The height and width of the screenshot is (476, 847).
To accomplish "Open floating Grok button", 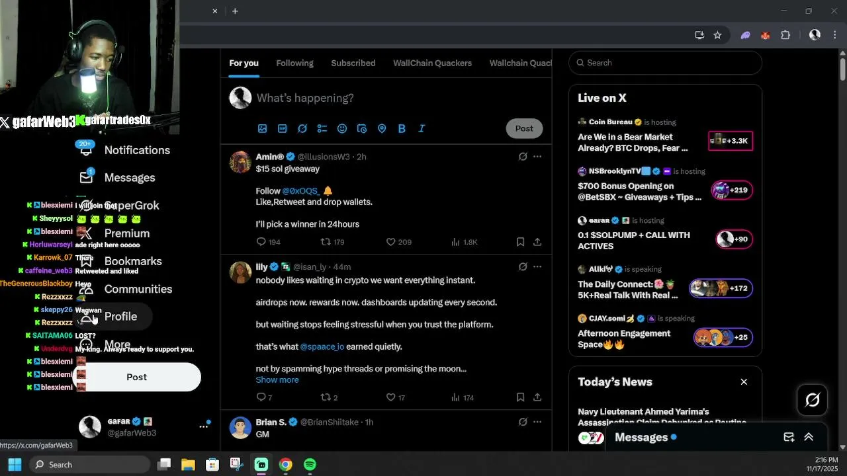I will 813,400.
